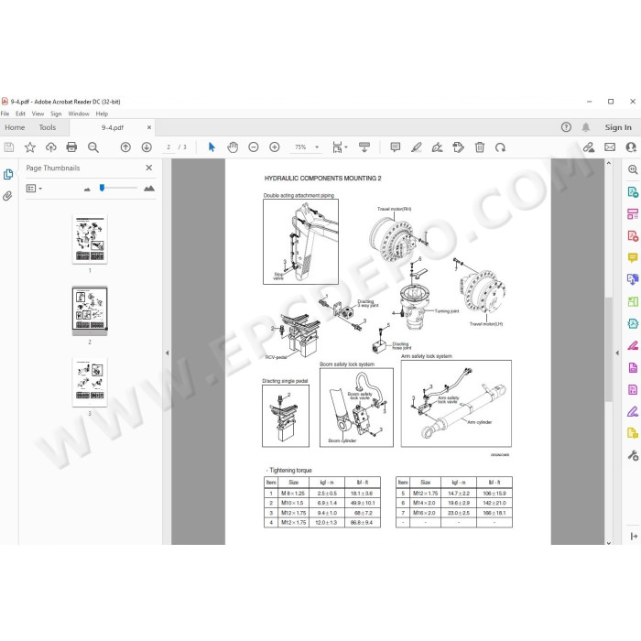641x641 pixels.
Task: Click the Save file icon
Action: [9, 147]
